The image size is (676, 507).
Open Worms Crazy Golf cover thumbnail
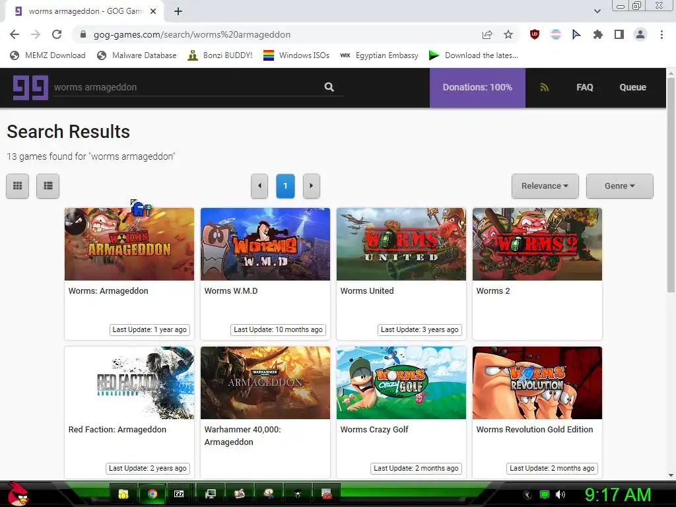point(401,383)
